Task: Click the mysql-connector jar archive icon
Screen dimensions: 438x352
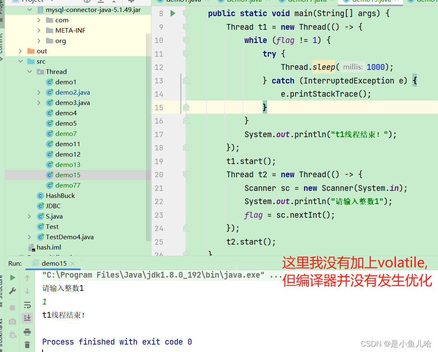Action: (40, 10)
